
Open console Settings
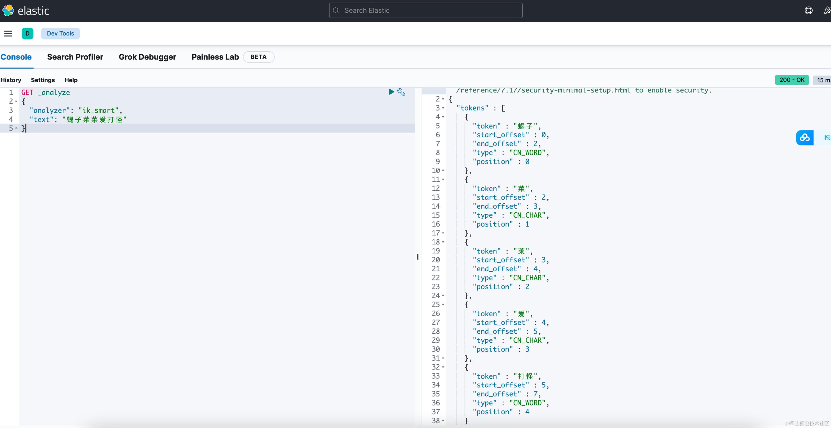(43, 80)
